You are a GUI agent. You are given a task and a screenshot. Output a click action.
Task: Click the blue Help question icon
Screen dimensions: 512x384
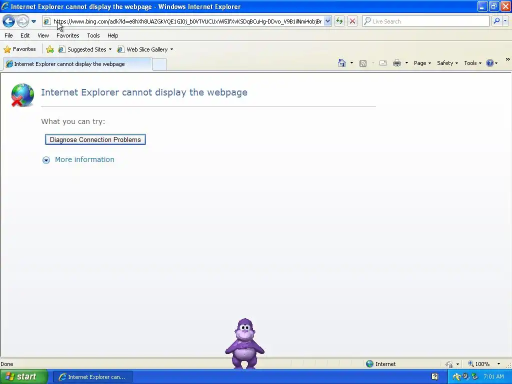pos(490,63)
